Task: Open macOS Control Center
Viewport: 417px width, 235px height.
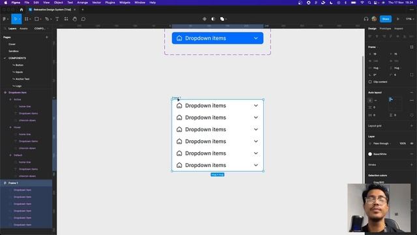Action: pyautogui.click(x=376, y=3)
